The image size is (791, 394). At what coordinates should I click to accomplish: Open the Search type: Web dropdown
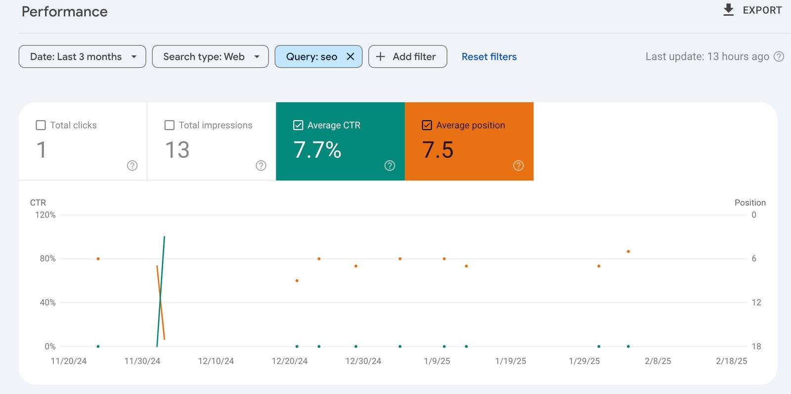[210, 56]
